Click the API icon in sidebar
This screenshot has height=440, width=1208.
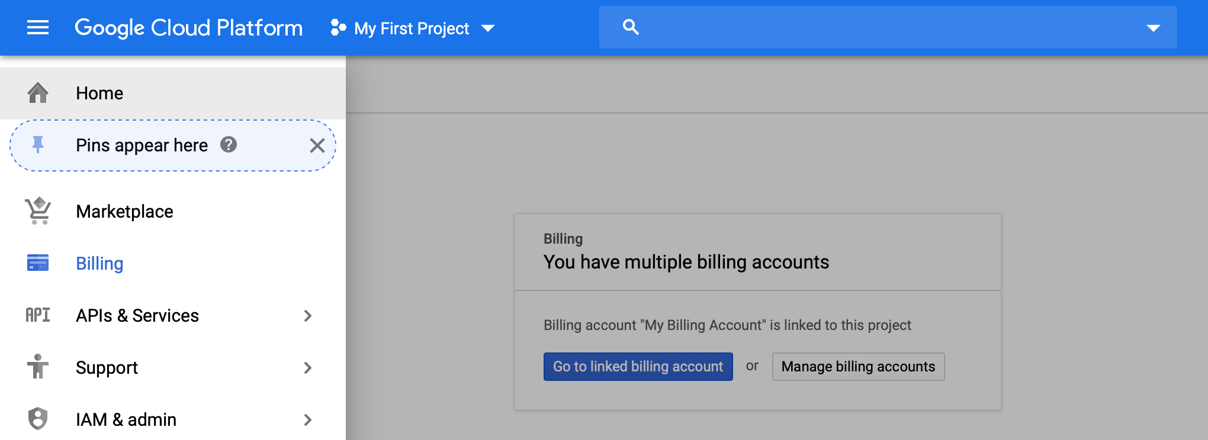pos(38,315)
